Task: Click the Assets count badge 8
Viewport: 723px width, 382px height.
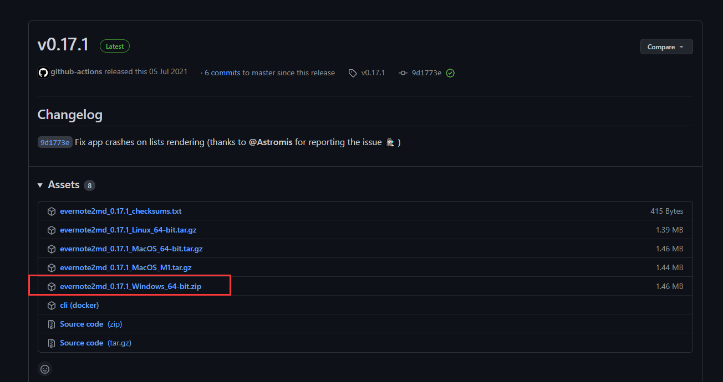Action: [x=89, y=185]
